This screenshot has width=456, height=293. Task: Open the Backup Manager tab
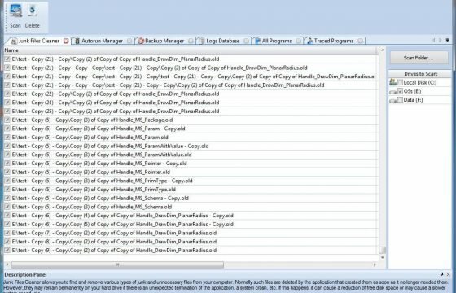point(162,41)
